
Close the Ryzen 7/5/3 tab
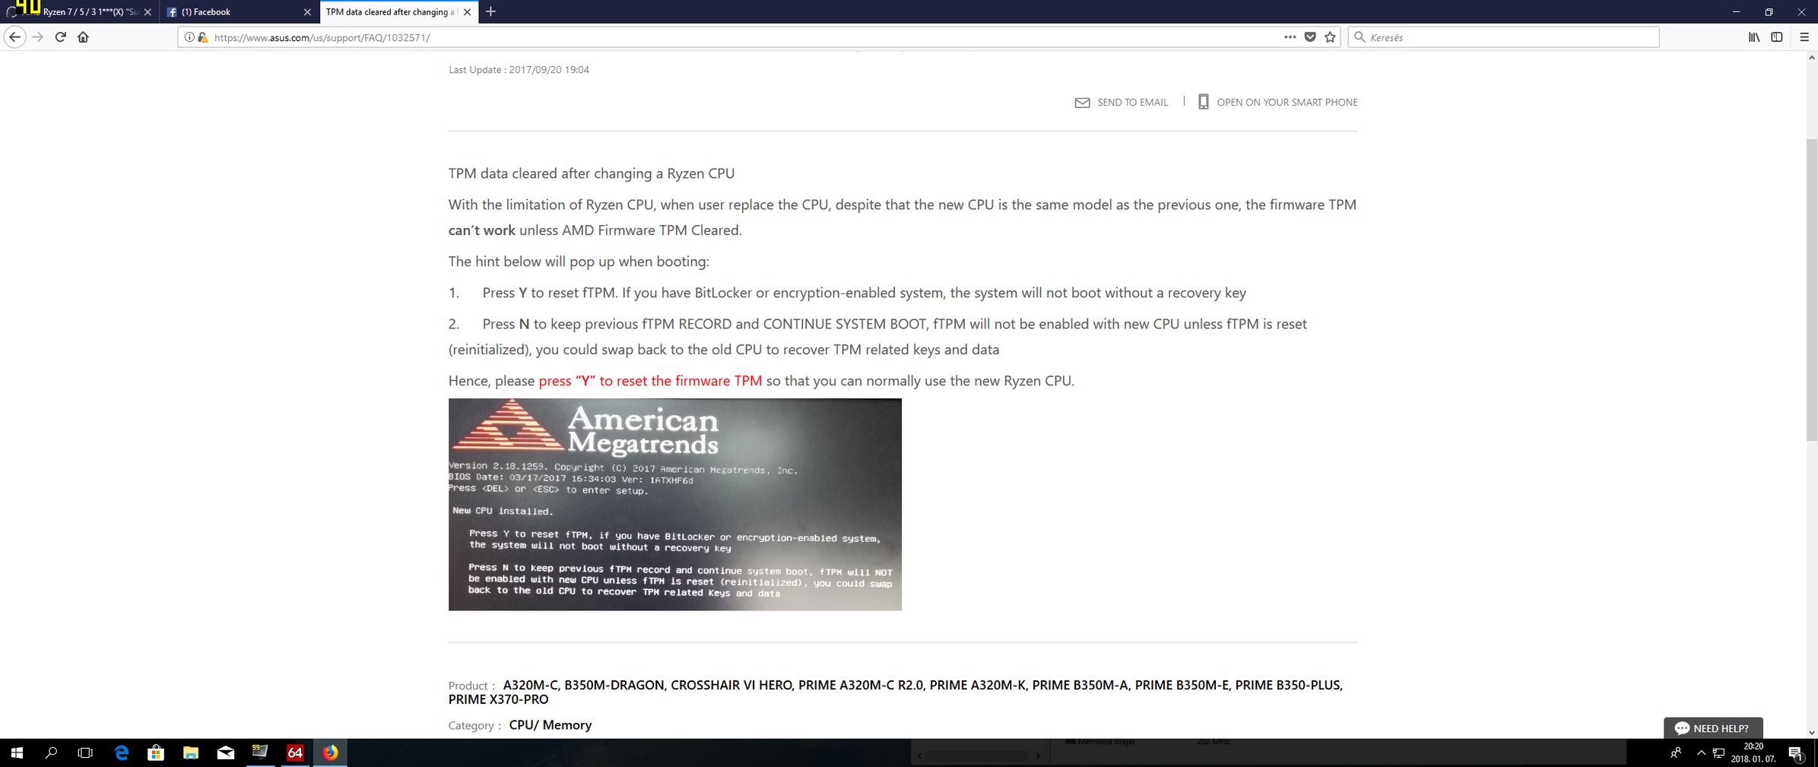(x=148, y=11)
